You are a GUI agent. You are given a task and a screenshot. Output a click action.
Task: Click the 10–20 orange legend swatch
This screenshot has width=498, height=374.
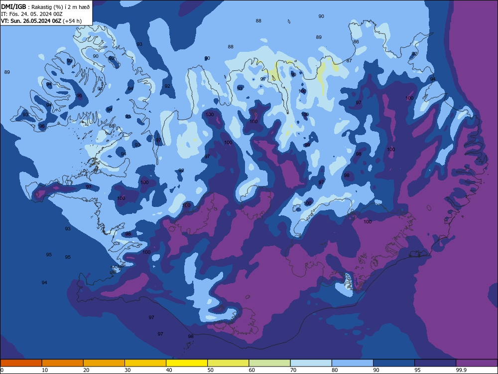[63, 363]
